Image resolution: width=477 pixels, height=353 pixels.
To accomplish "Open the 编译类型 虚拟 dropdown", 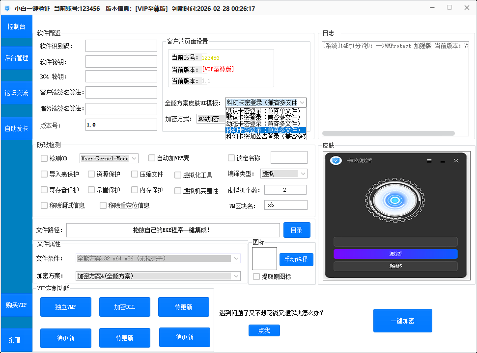I will (283, 174).
